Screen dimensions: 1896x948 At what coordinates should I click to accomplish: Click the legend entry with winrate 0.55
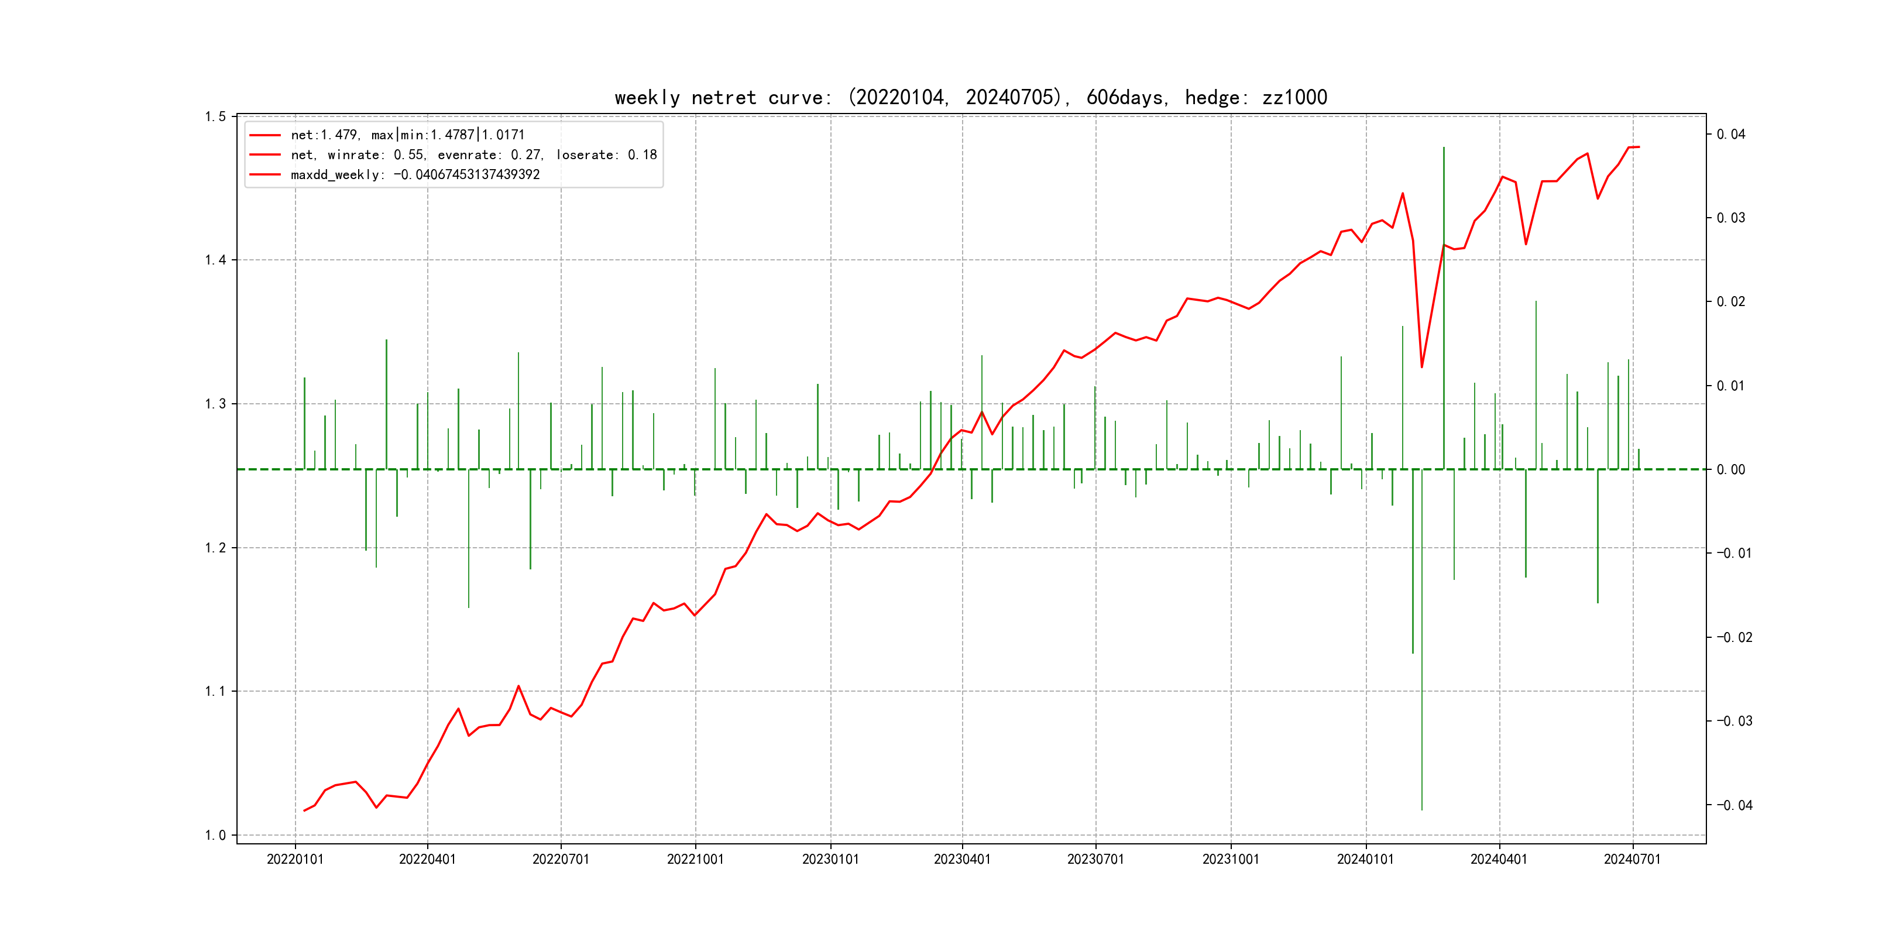(473, 154)
